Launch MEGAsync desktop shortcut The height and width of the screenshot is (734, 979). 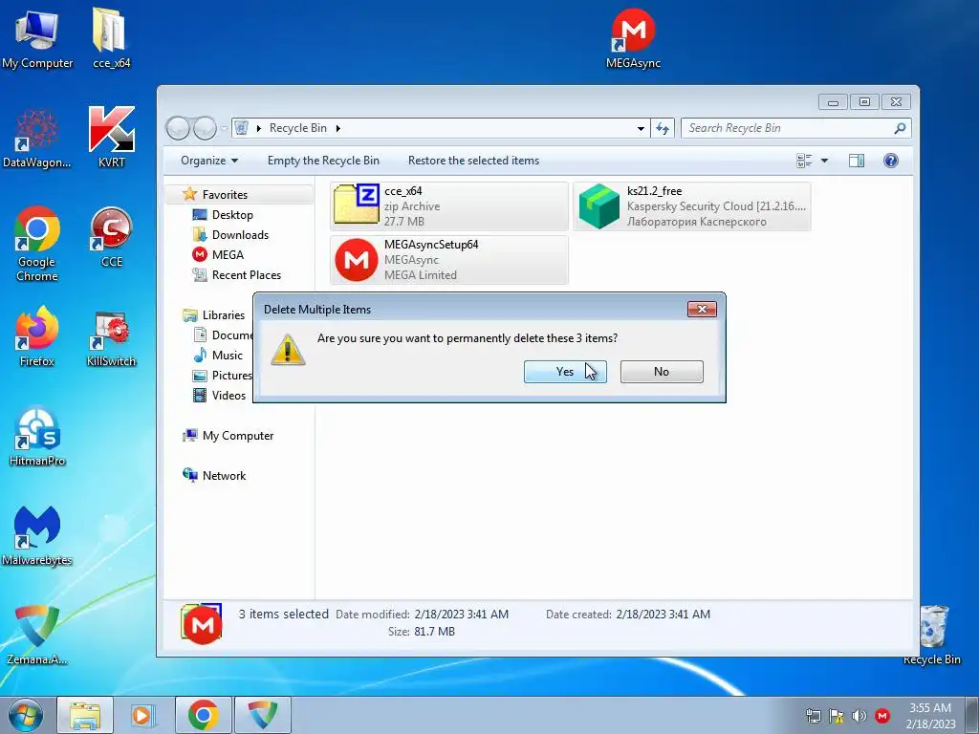pos(633,37)
